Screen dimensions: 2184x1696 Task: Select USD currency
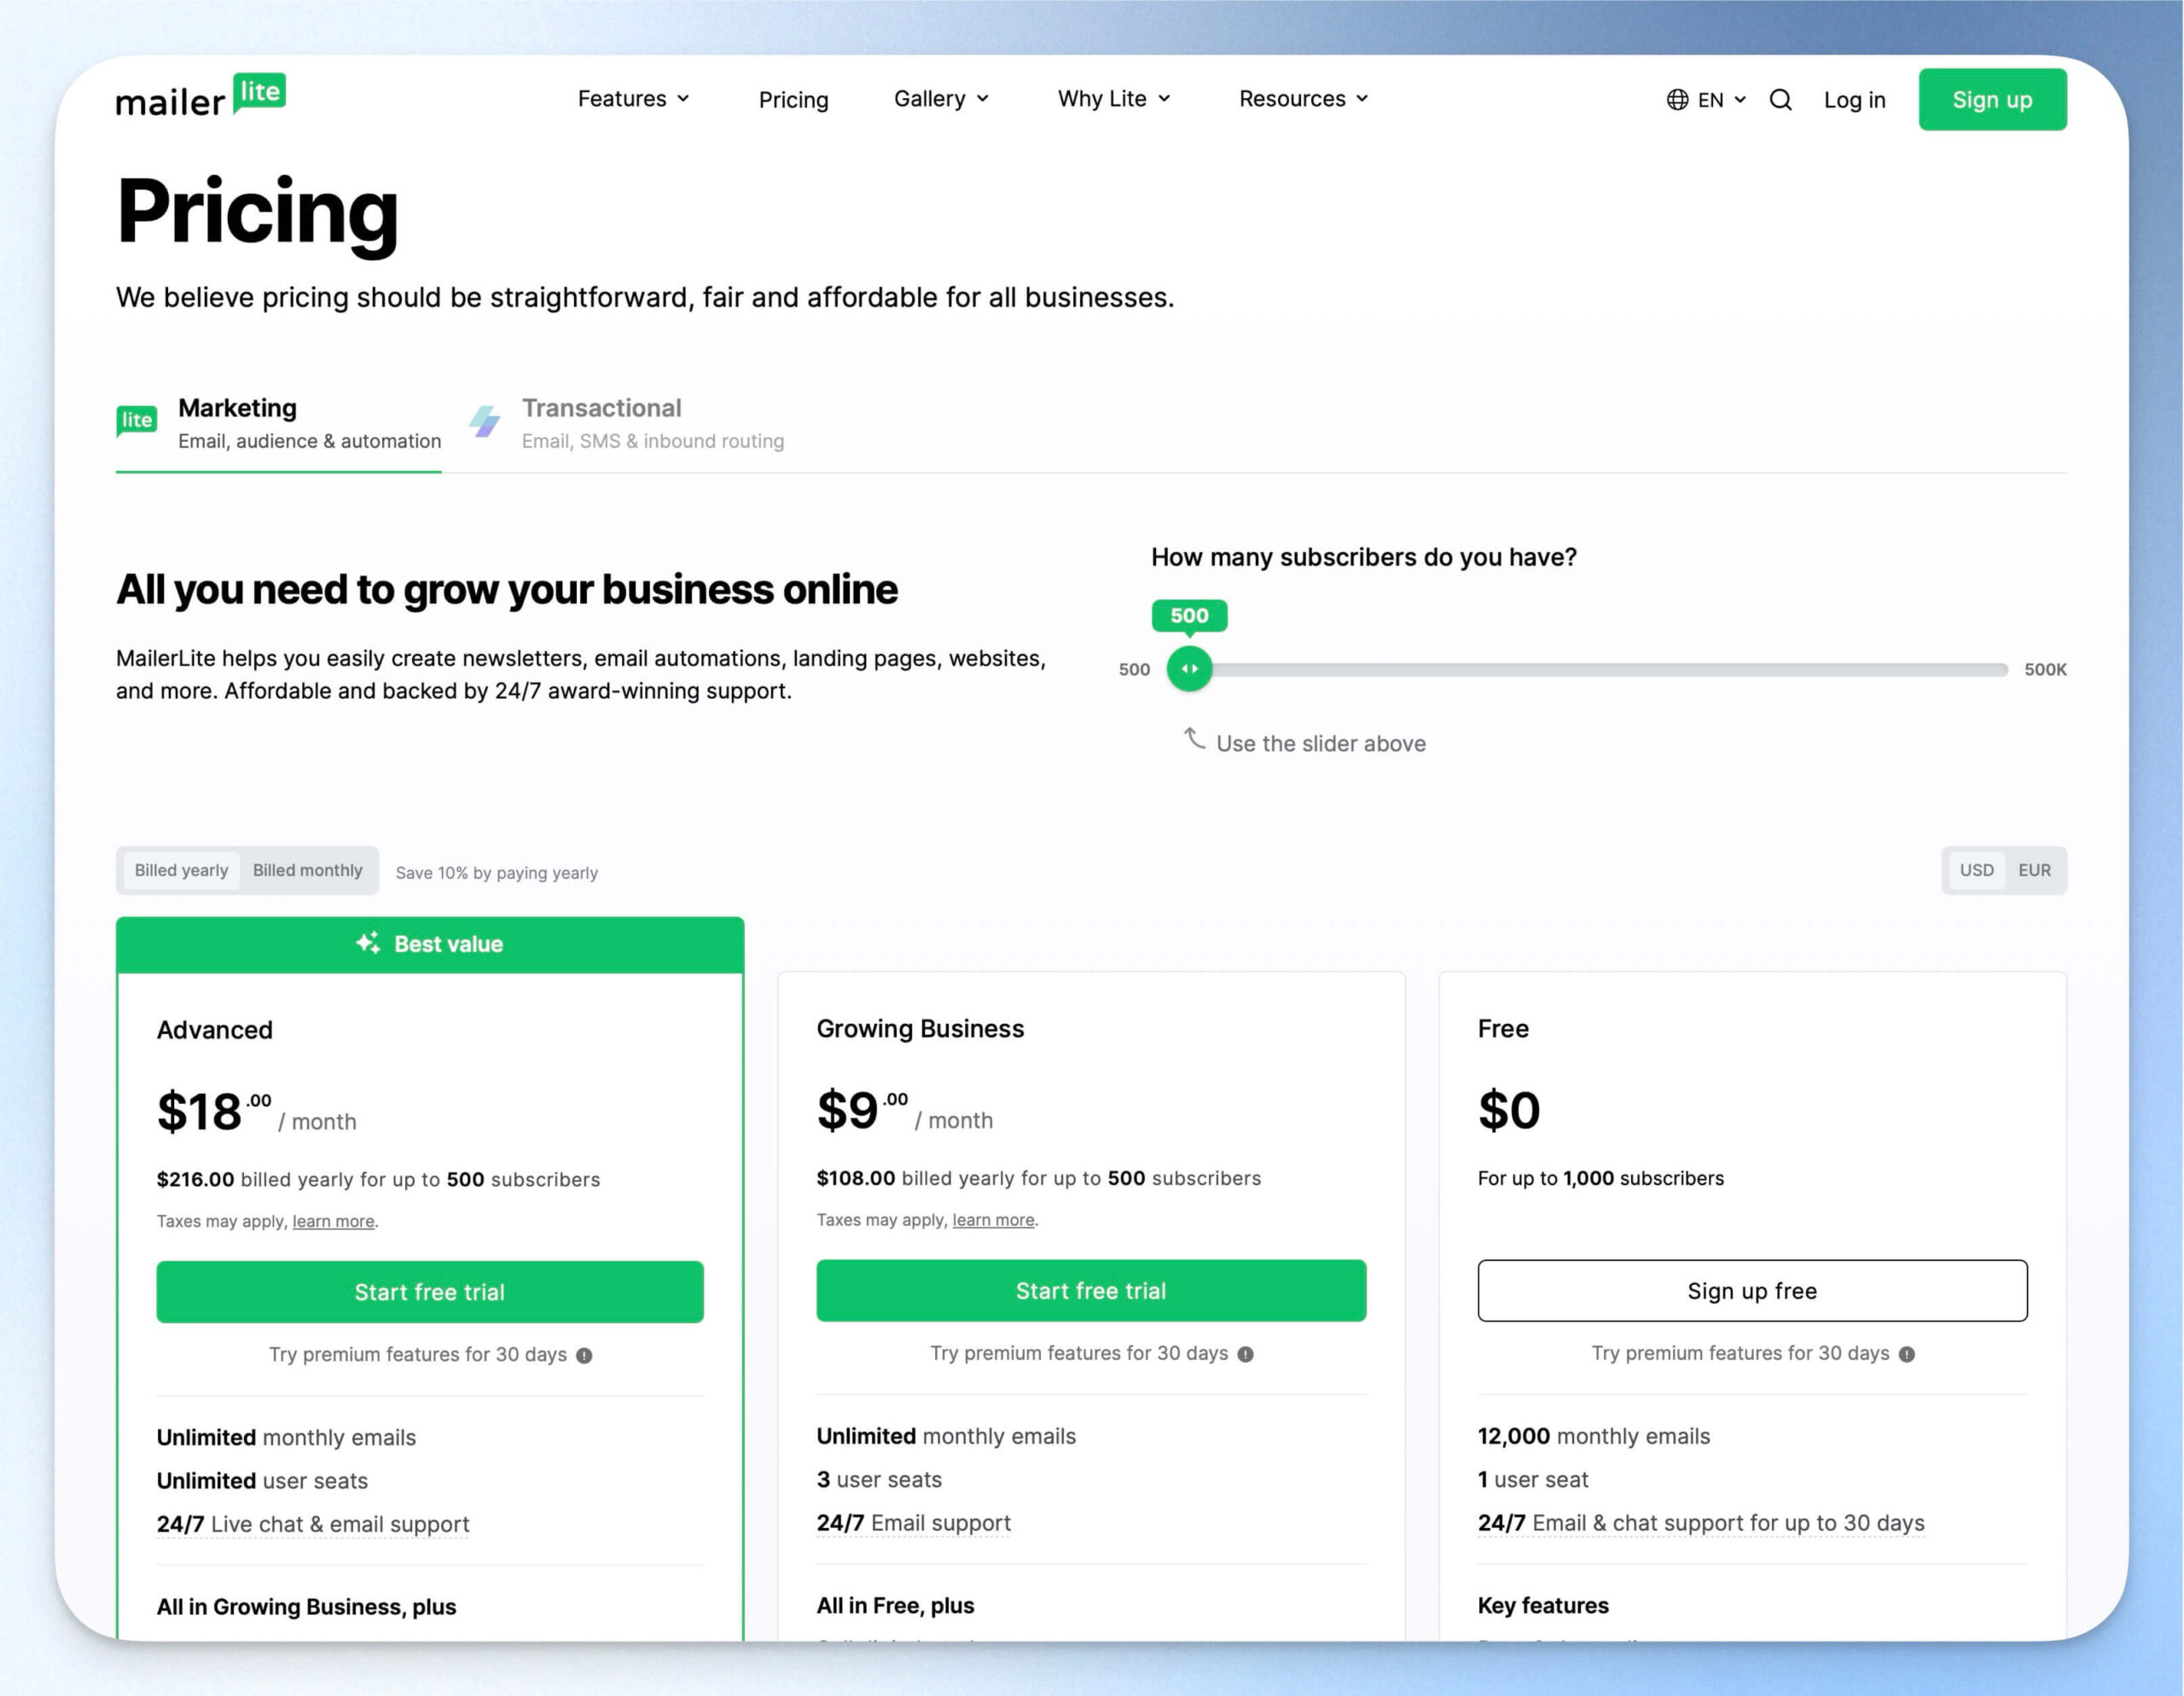(1976, 870)
